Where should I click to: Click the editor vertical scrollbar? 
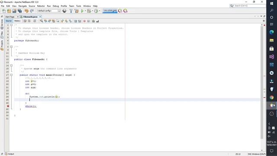pos(262,83)
